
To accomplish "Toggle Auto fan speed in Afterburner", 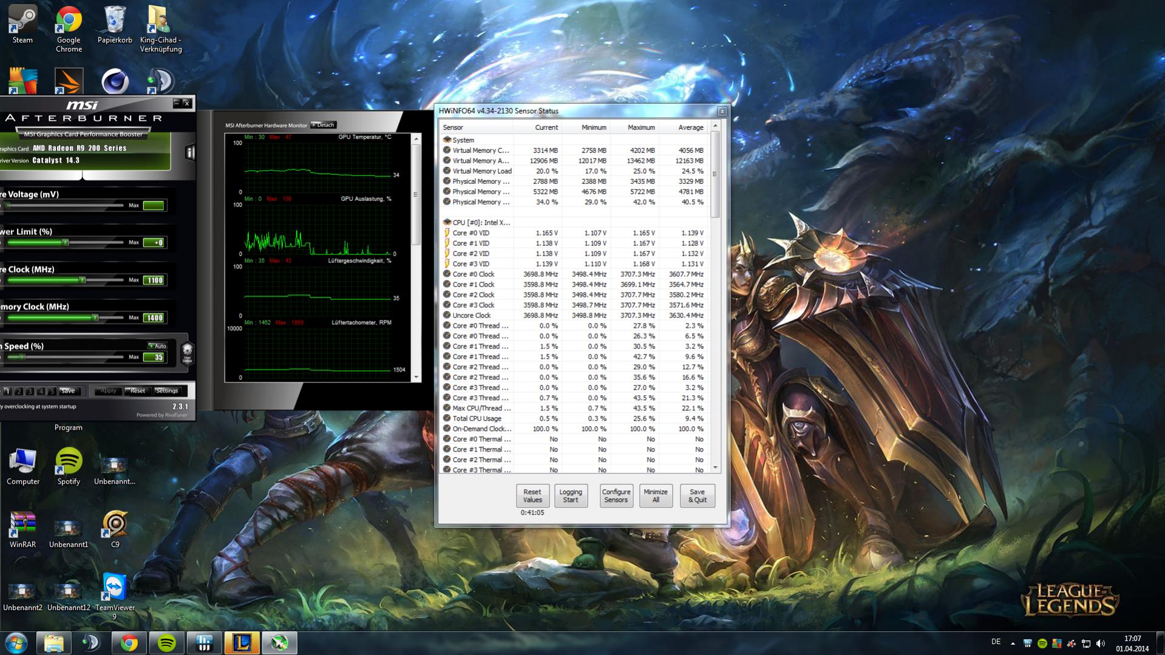I will coord(158,346).
